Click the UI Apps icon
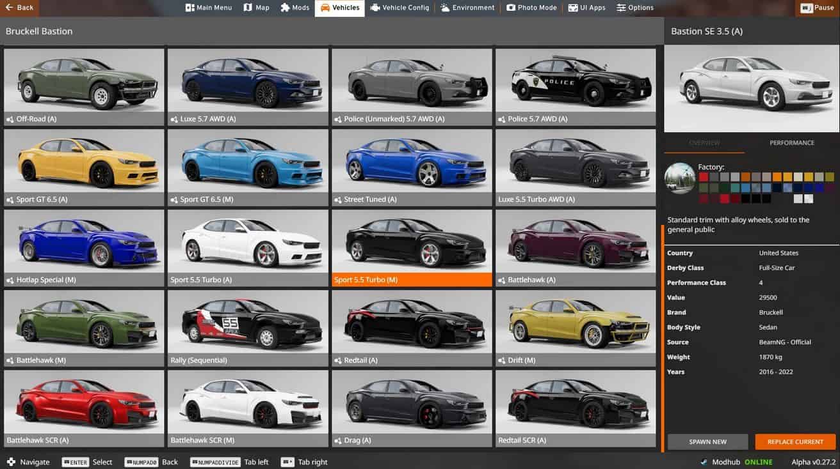840x469 pixels. tap(572, 8)
